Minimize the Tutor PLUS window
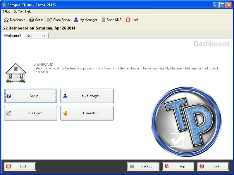234x175 pixels. click(215, 5)
